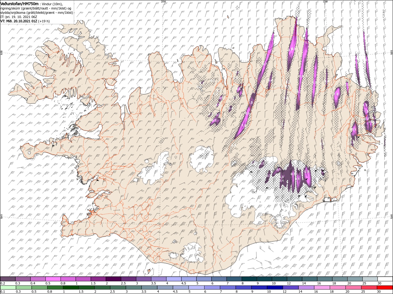Select the dark teal swatch labeled 8
This screenshot has width=393, height=294.
(249, 279)
